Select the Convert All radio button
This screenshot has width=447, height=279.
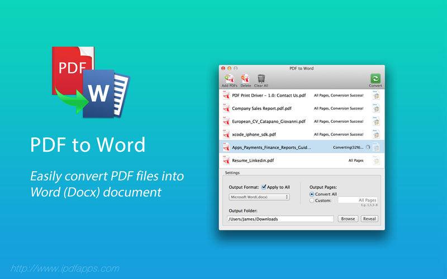[x=312, y=194]
